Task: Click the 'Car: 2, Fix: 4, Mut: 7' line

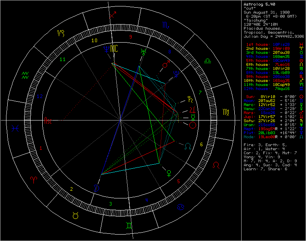Action: pos(270,153)
